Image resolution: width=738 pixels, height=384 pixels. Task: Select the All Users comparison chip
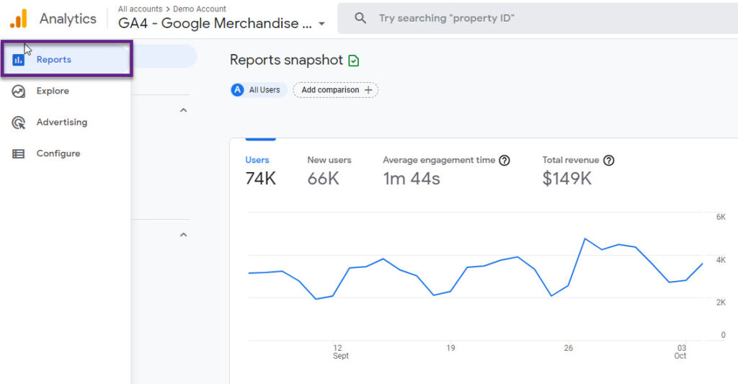tap(259, 90)
